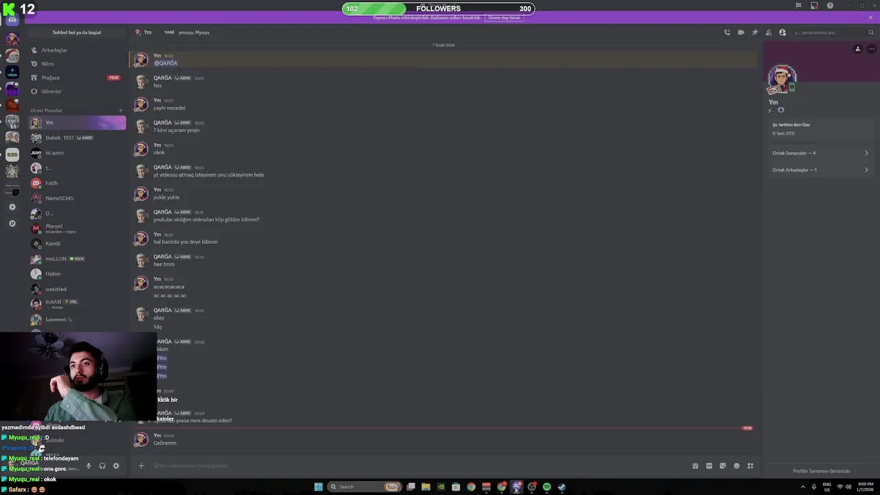The width and height of the screenshot is (880, 495).
Task: Open GIF picker in message bar
Action: (x=709, y=466)
